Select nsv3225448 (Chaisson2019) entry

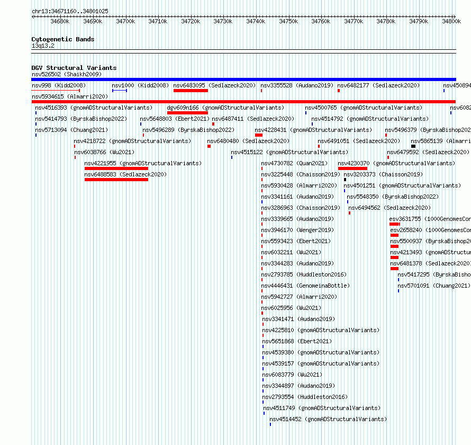(x=301, y=174)
